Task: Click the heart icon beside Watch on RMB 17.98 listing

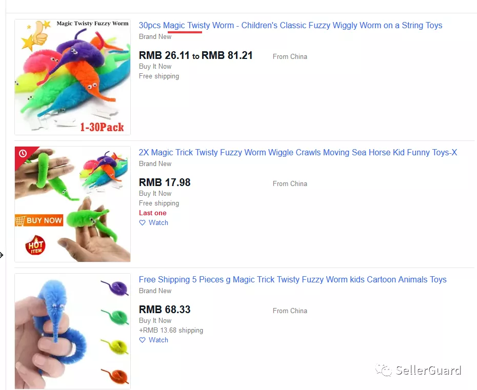Action: coord(142,223)
